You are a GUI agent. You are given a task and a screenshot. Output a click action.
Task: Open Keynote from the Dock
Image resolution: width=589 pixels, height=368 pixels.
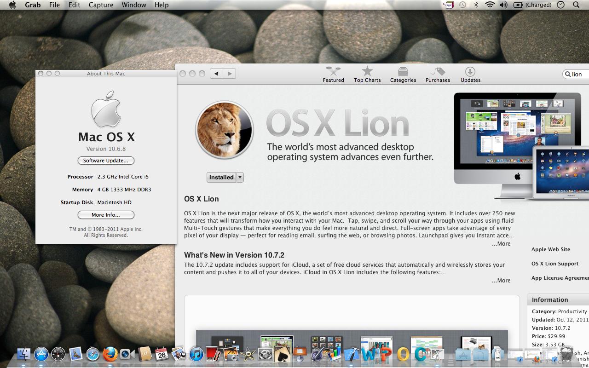coord(300,354)
